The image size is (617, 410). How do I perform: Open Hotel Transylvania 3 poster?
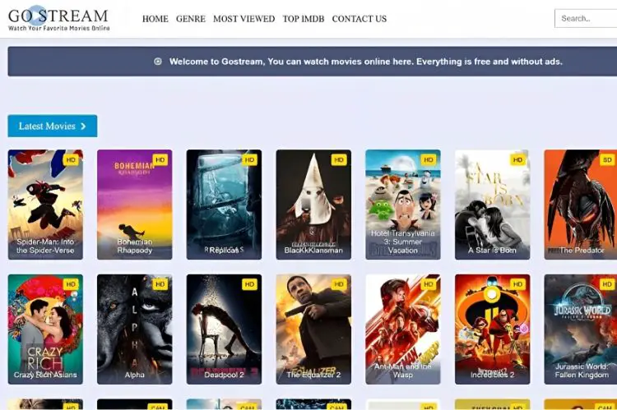tap(403, 205)
